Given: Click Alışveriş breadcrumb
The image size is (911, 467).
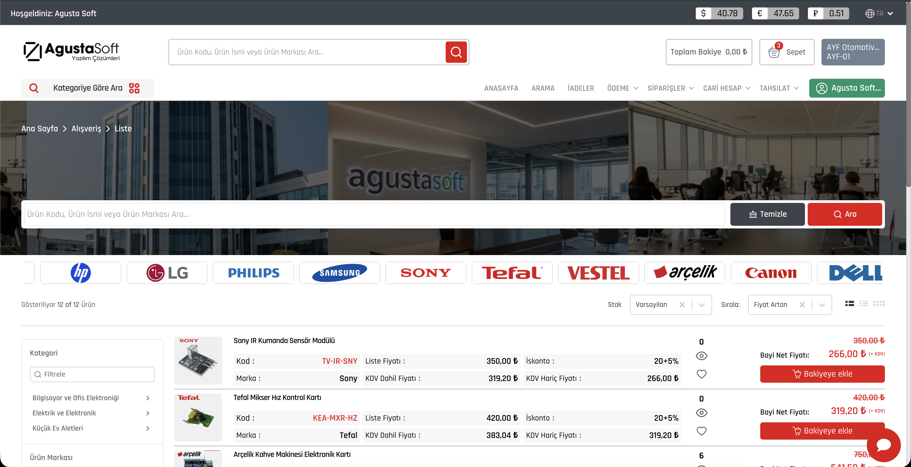Looking at the screenshot, I should pyautogui.click(x=86, y=128).
